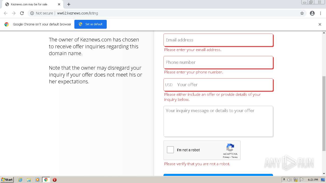Open the File Explorer taskbar icon
The image size is (326, 183).
[x=29, y=180]
